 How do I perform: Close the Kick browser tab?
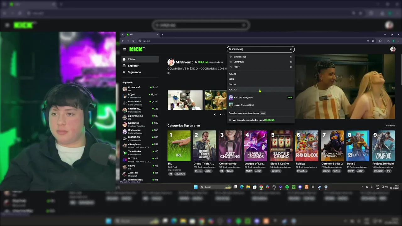click(x=157, y=35)
